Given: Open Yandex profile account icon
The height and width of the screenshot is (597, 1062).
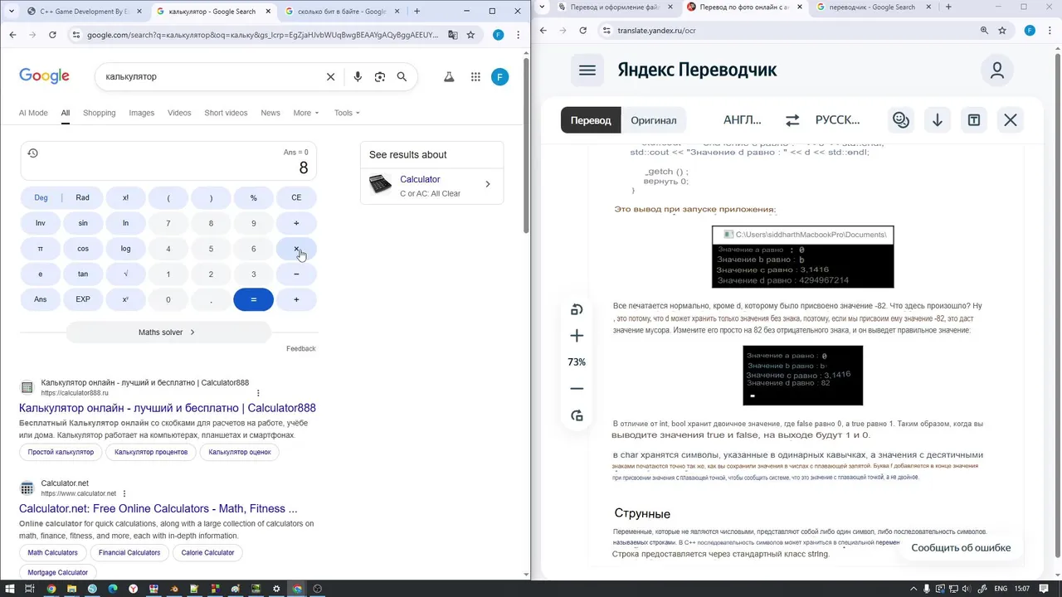Looking at the screenshot, I should click(x=997, y=70).
